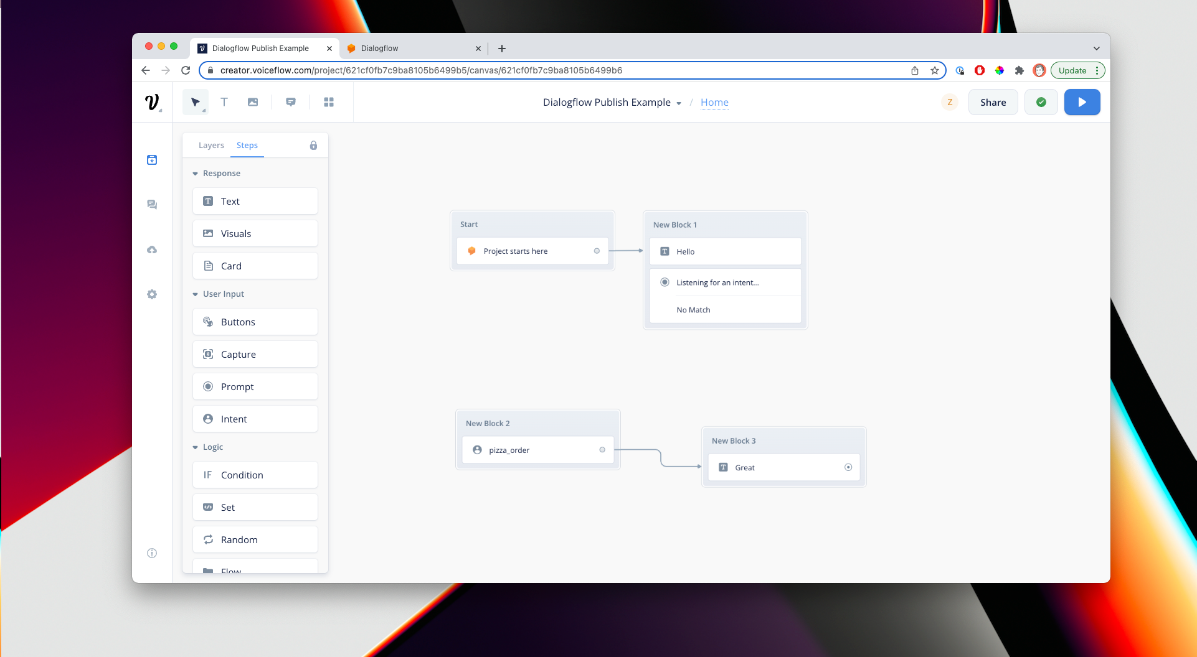
Task: Click the Home breadcrumb link
Action: tap(714, 102)
